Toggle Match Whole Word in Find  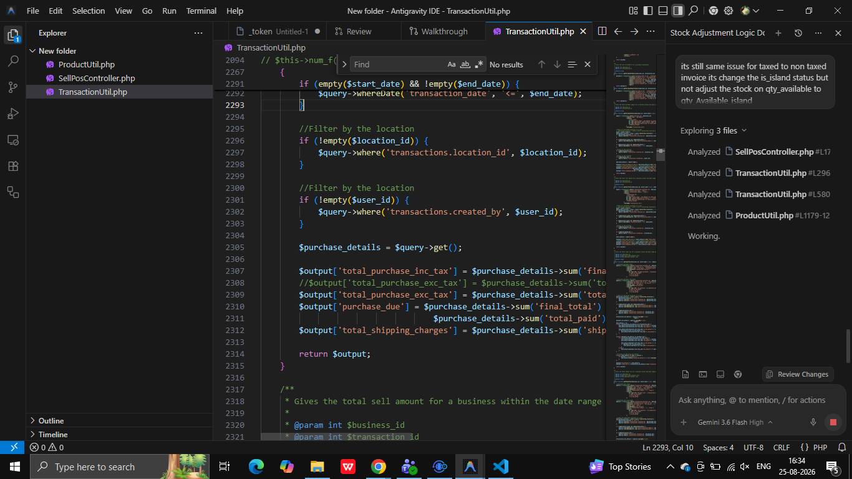pos(465,64)
